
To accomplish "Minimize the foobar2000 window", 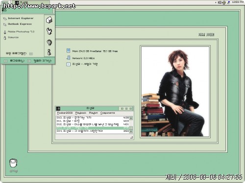I will [122, 108].
